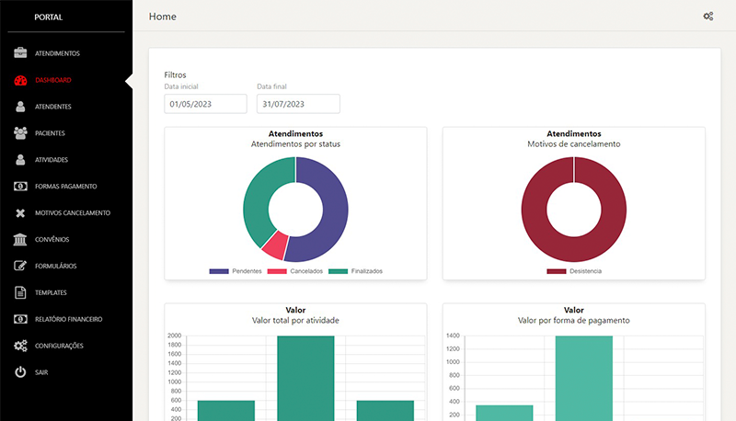
Task: Open the Data inicial date field
Action: (x=205, y=104)
